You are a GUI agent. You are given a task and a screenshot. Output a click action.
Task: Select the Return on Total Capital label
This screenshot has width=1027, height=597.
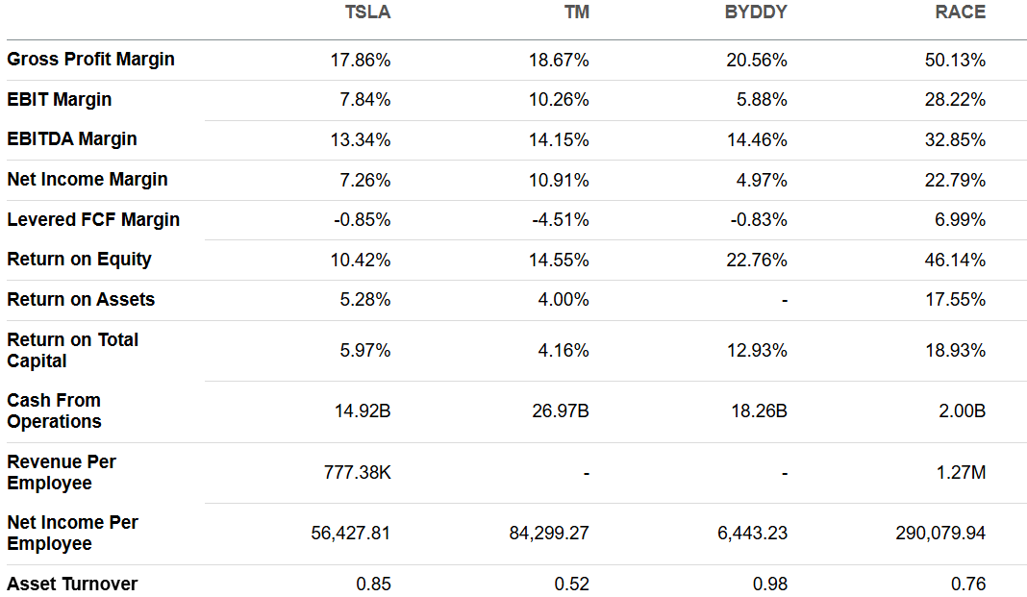(x=73, y=350)
